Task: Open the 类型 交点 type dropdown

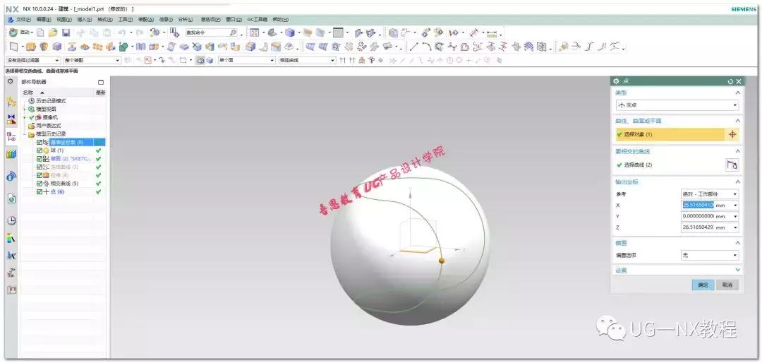Action: click(677, 105)
